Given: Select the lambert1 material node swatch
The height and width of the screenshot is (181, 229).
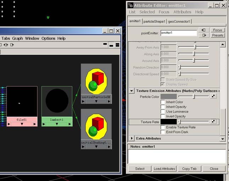Looking at the screenshot, I should [57, 101].
